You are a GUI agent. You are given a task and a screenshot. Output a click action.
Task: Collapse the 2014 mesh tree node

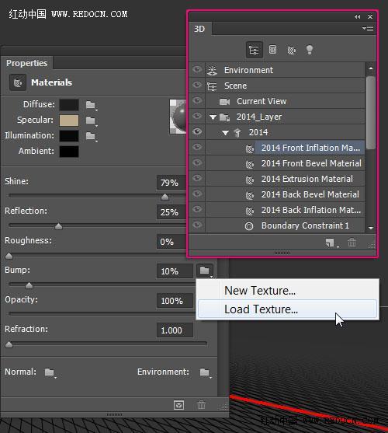click(x=225, y=133)
